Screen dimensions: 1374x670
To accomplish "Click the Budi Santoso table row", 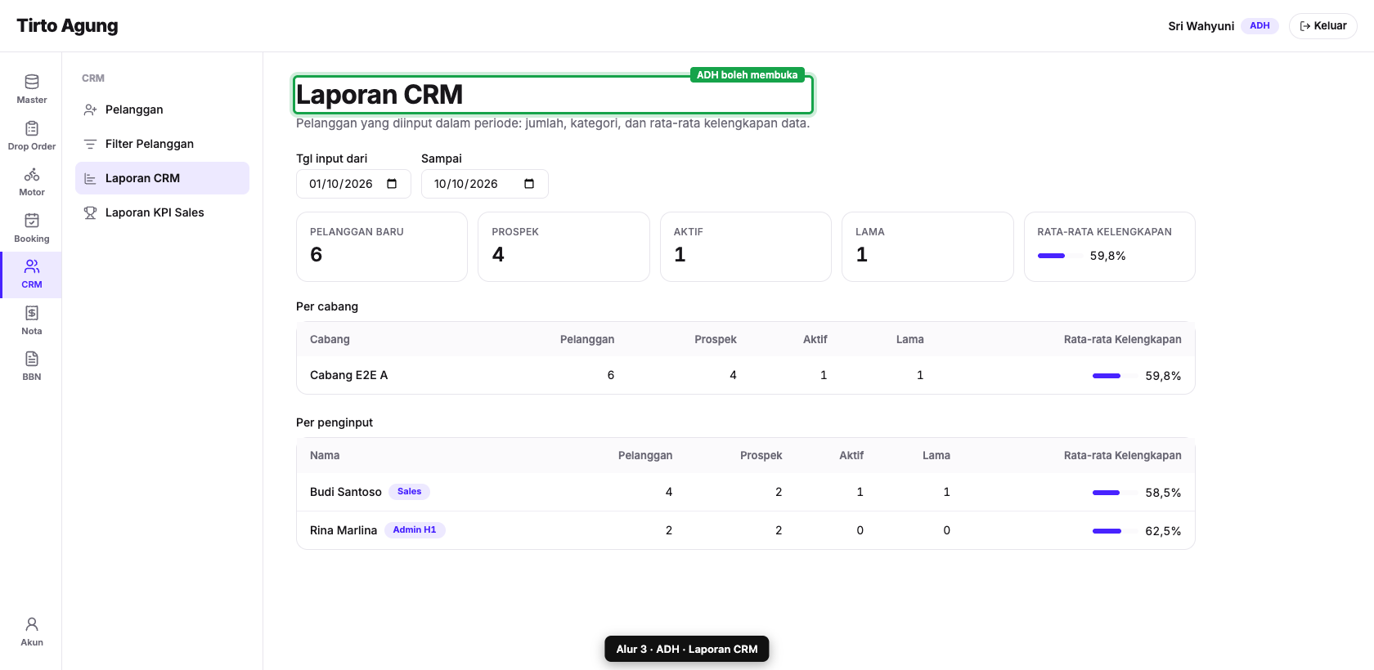I will [x=745, y=492].
